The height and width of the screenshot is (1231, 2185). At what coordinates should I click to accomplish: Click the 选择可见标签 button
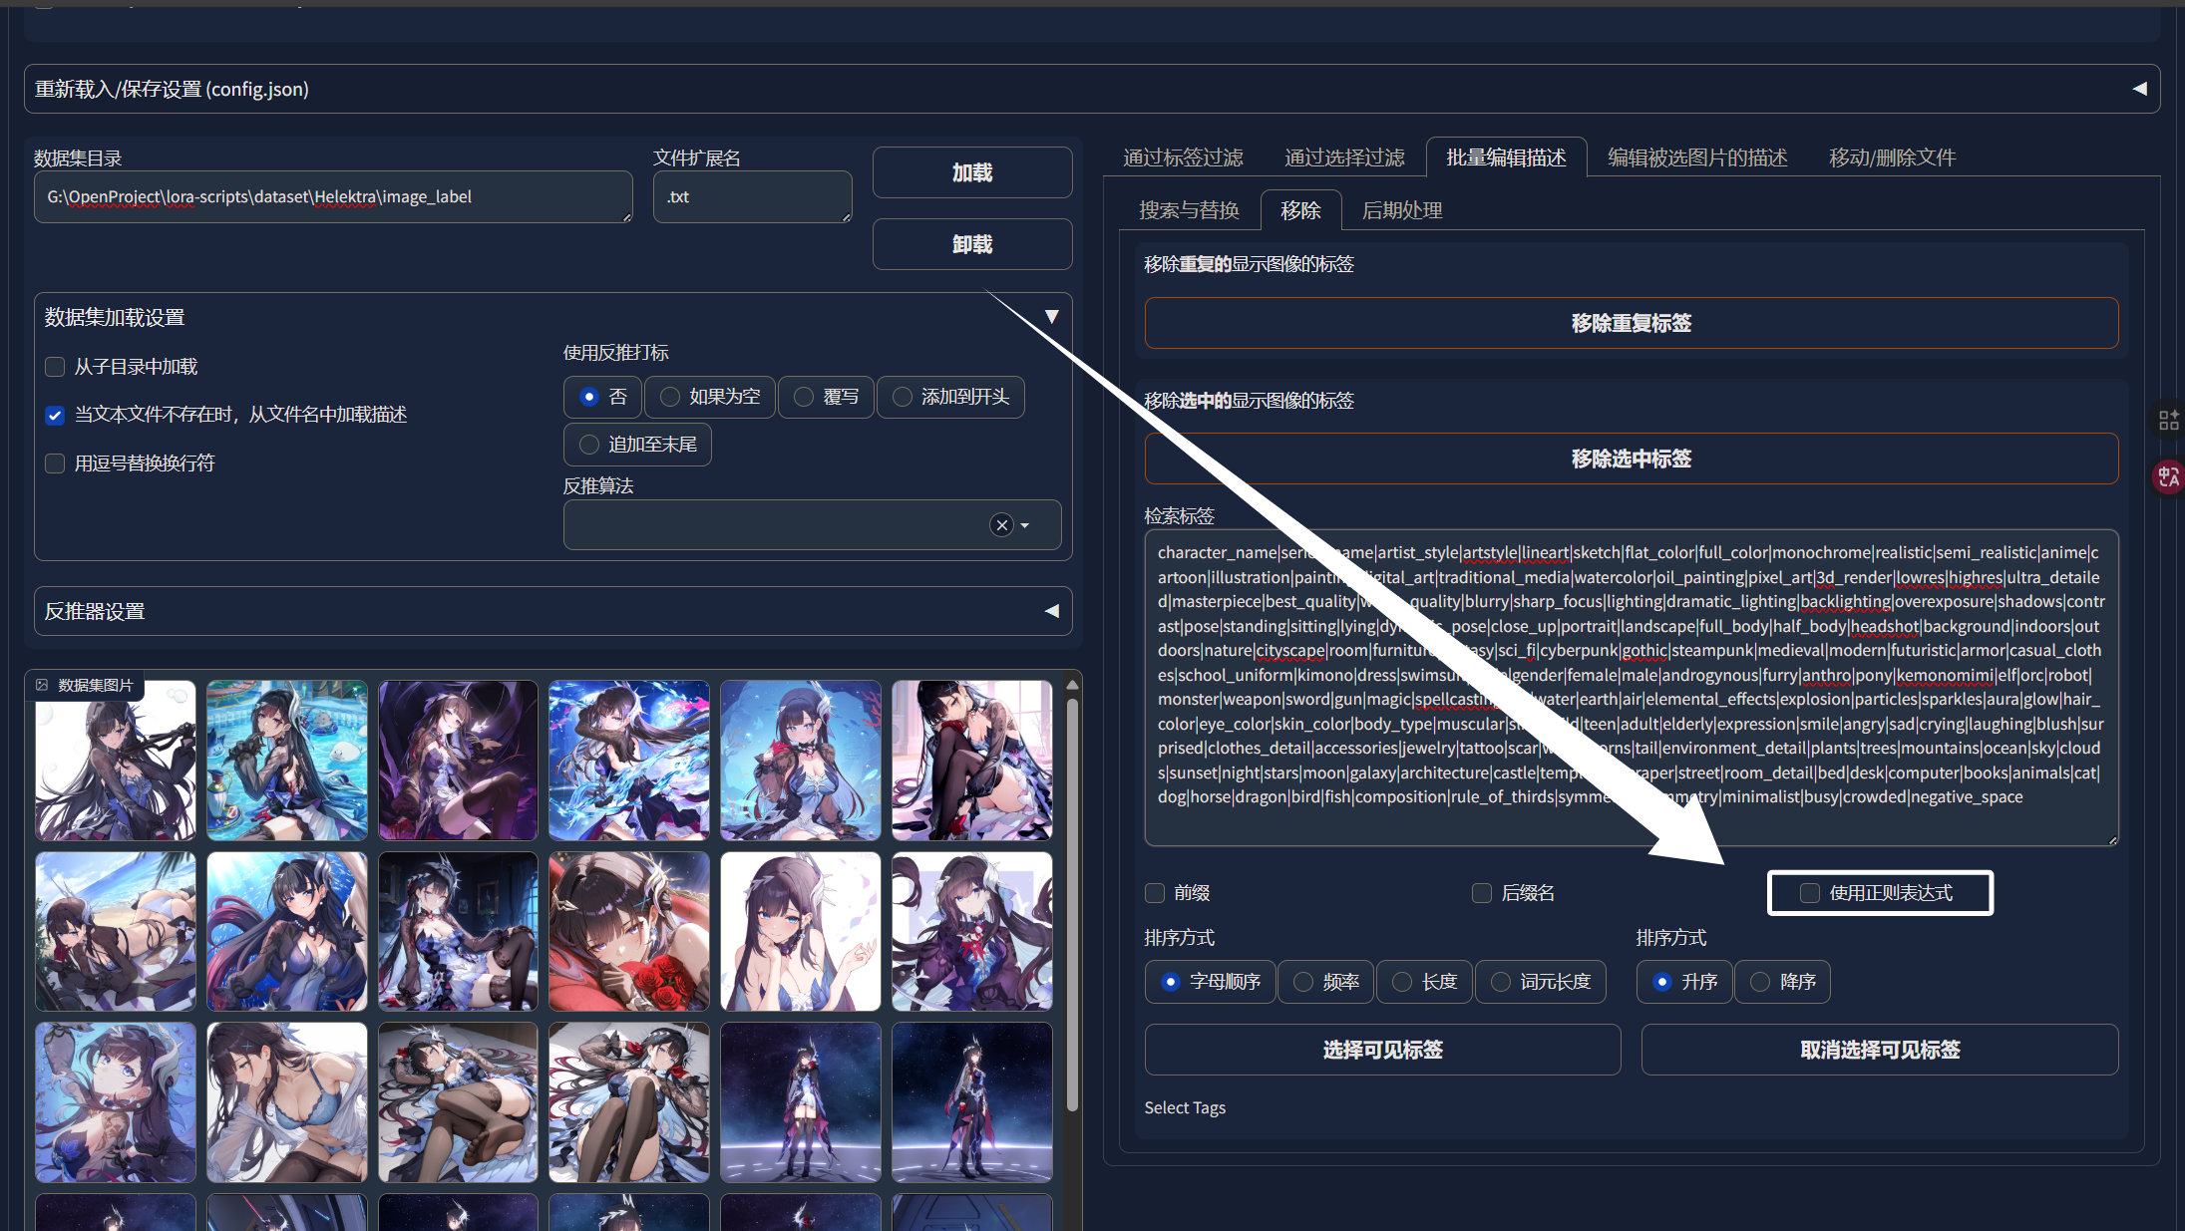point(1382,1050)
